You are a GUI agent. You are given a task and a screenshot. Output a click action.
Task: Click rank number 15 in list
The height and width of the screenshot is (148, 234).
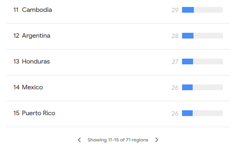pos(16,113)
